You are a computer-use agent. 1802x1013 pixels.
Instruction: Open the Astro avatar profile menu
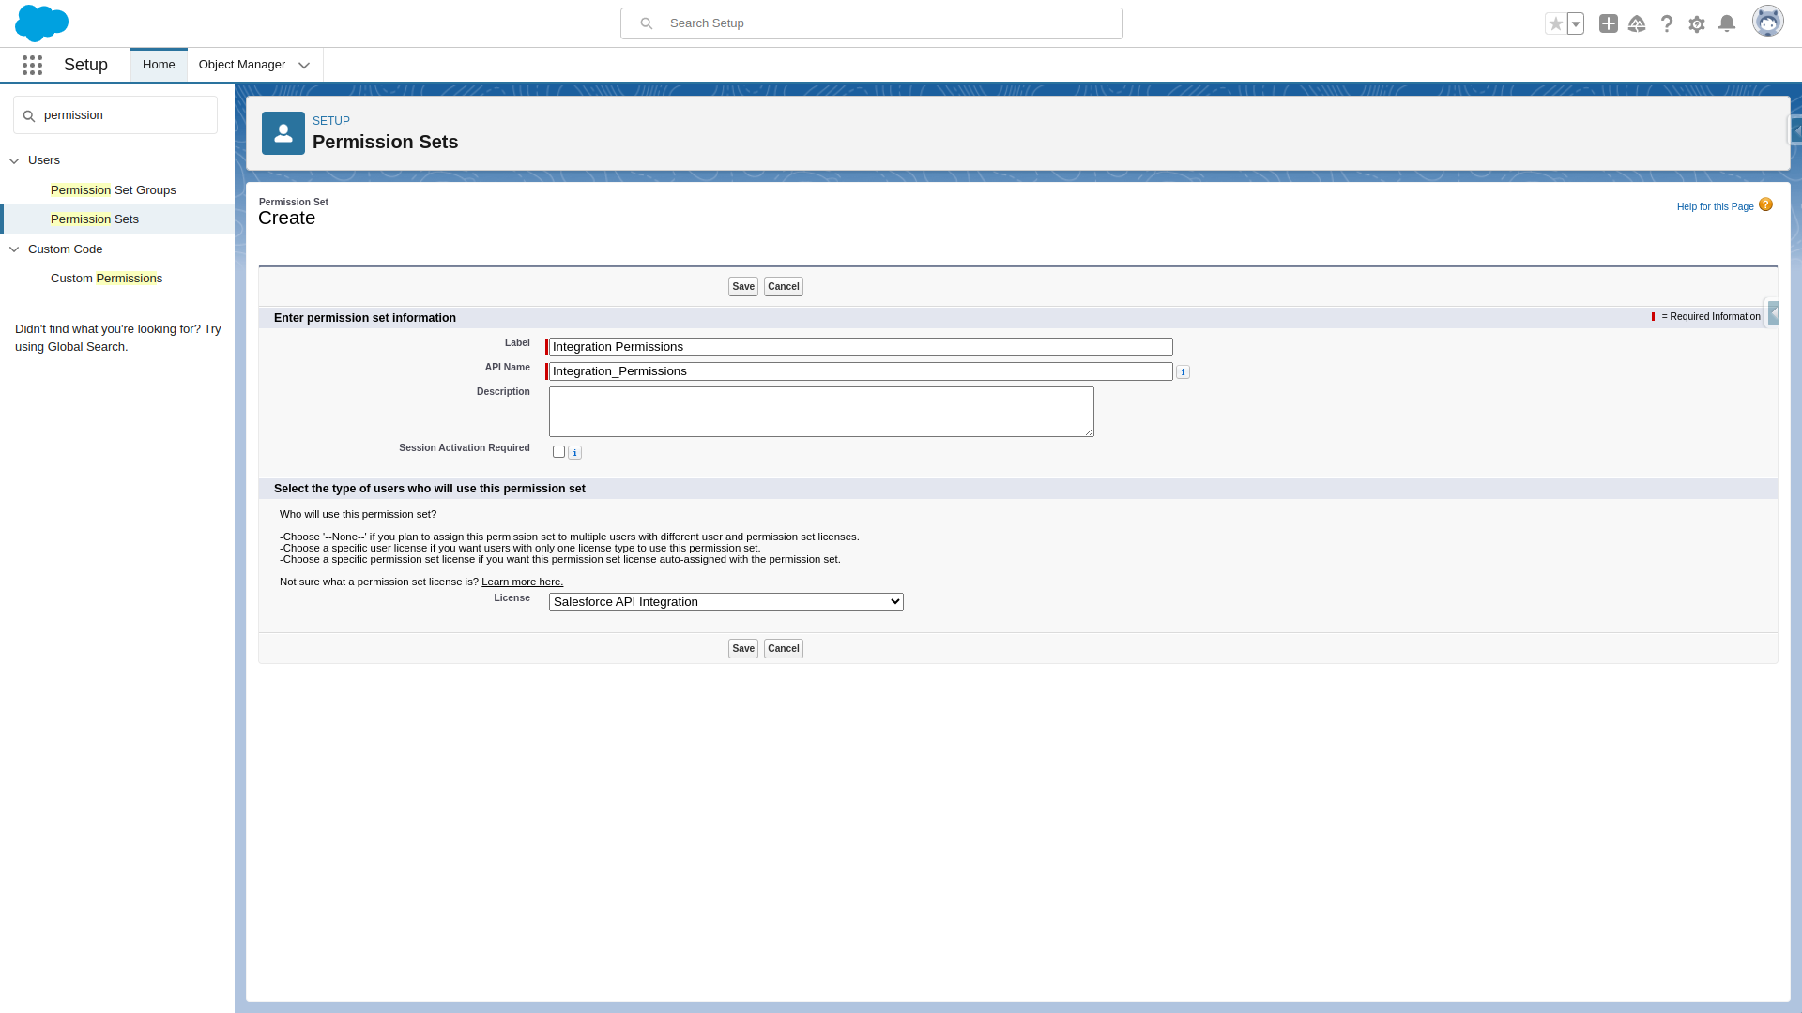click(x=1768, y=21)
